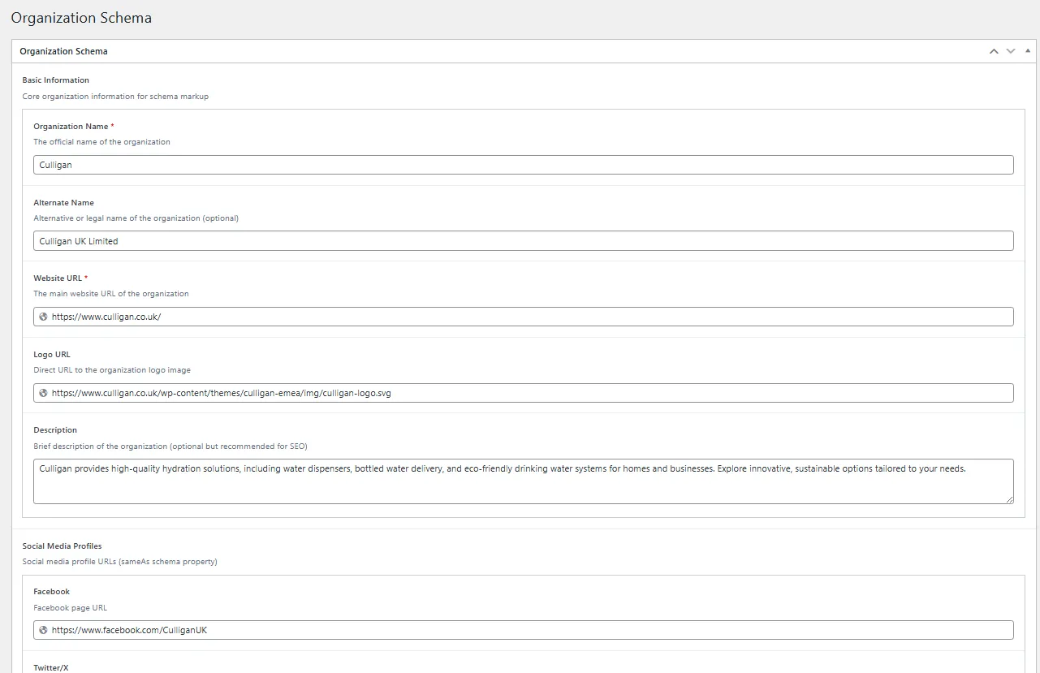The height and width of the screenshot is (673, 1040).
Task: Click the Description field label
Action: point(55,430)
